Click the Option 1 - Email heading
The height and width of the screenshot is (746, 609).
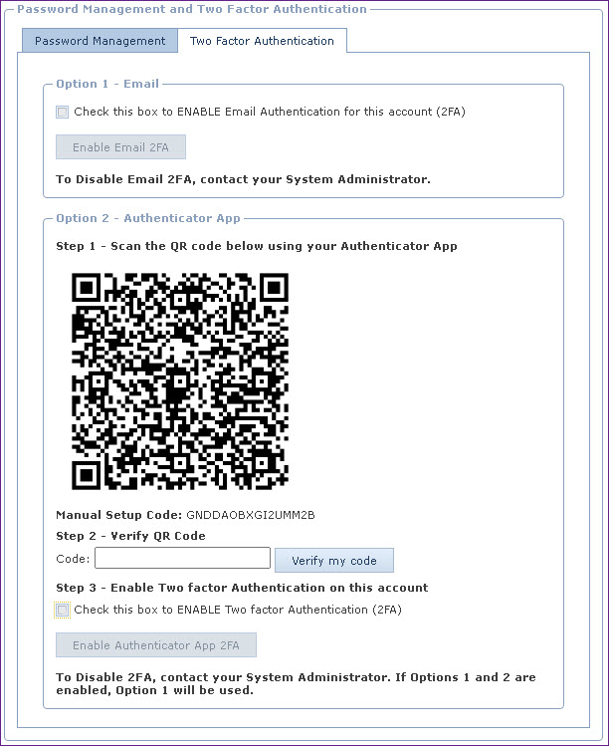click(107, 84)
